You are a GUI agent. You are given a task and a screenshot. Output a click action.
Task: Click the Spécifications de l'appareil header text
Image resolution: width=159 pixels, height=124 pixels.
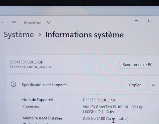pos(45,85)
